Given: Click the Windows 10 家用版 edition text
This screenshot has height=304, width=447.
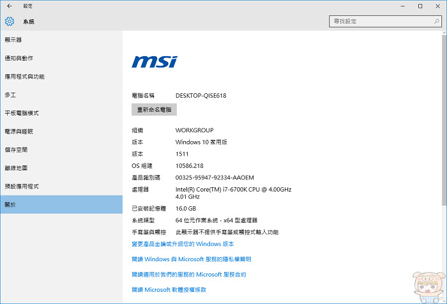Looking at the screenshot, I should (201, 142).
